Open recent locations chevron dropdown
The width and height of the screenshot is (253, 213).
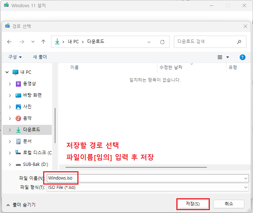pos(33,42)
